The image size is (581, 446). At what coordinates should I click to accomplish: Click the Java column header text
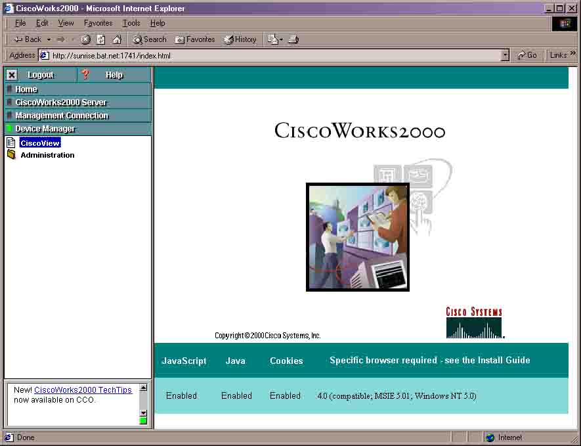[x=235, y=361]
